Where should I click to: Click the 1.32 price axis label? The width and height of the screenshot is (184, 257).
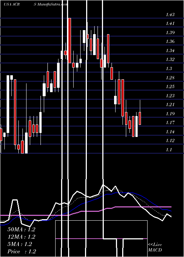pos(170,59)
